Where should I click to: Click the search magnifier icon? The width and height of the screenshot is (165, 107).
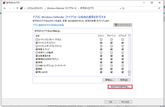(x=159, y=8)
